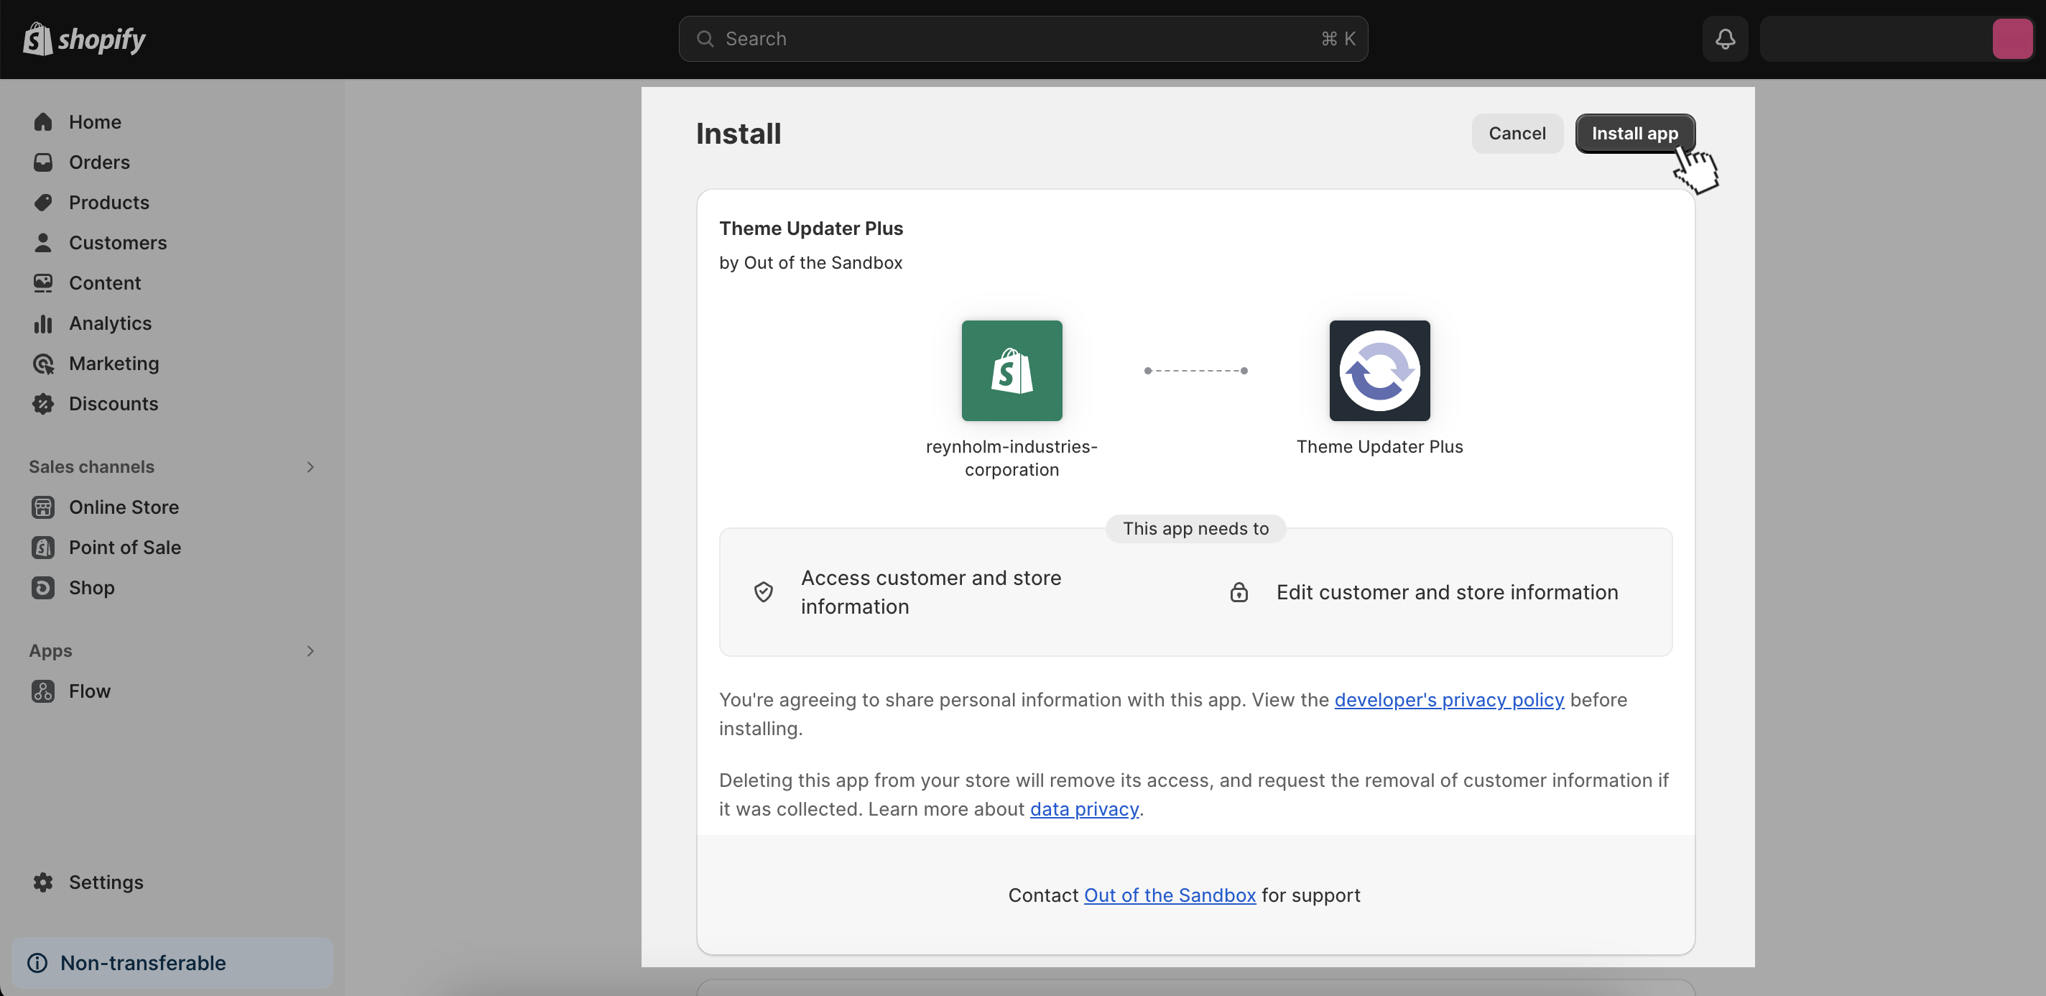Open Settings from the sidebar
This screenshot has width=2046, height=996.
(x=106, y=882)
